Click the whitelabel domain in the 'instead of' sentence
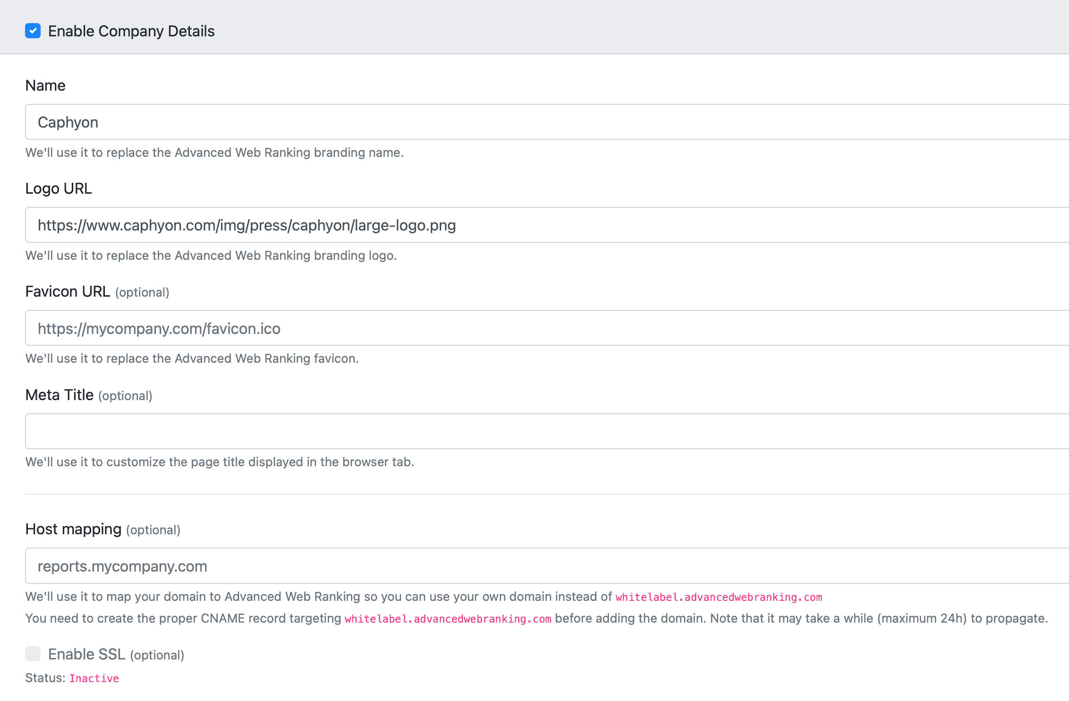This screenshot has width=1069, height=701. click(x=719, y=597)
